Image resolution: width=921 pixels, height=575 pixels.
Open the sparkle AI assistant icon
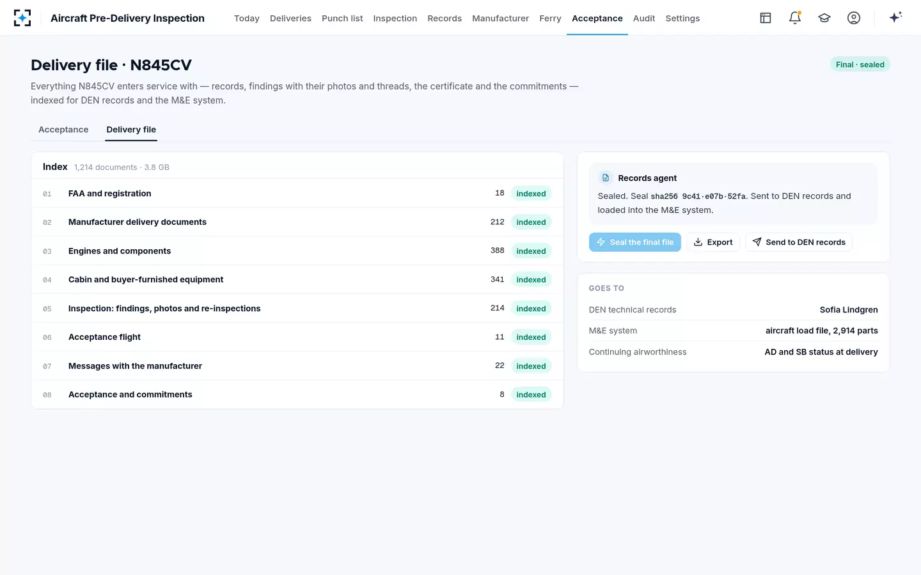click(x=895, y=17)
